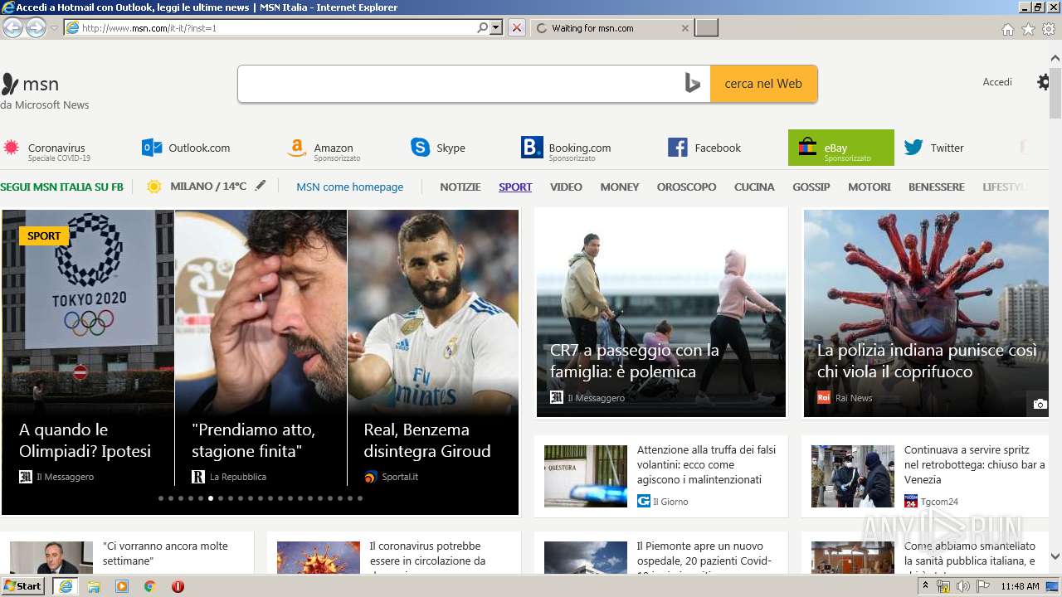Select the SPORT menu item
1062x597 pixels.
point(515,187)
